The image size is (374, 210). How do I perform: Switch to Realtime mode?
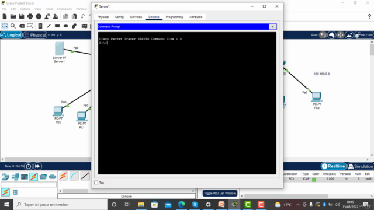[x=334, y=166]
